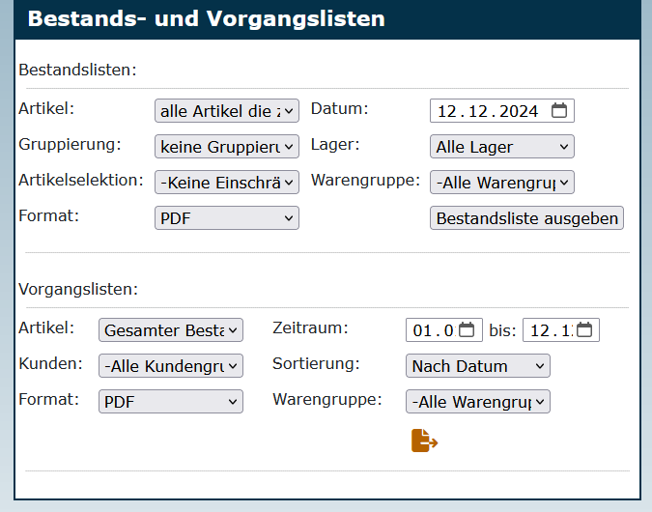This screenshot has width=652, height=512.
Task: Click the Bestandsliste ausgeben button
Action: 526,218
